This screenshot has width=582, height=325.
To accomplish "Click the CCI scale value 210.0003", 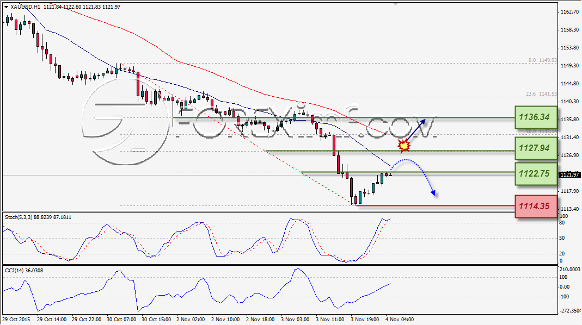I will coord(570,269).
